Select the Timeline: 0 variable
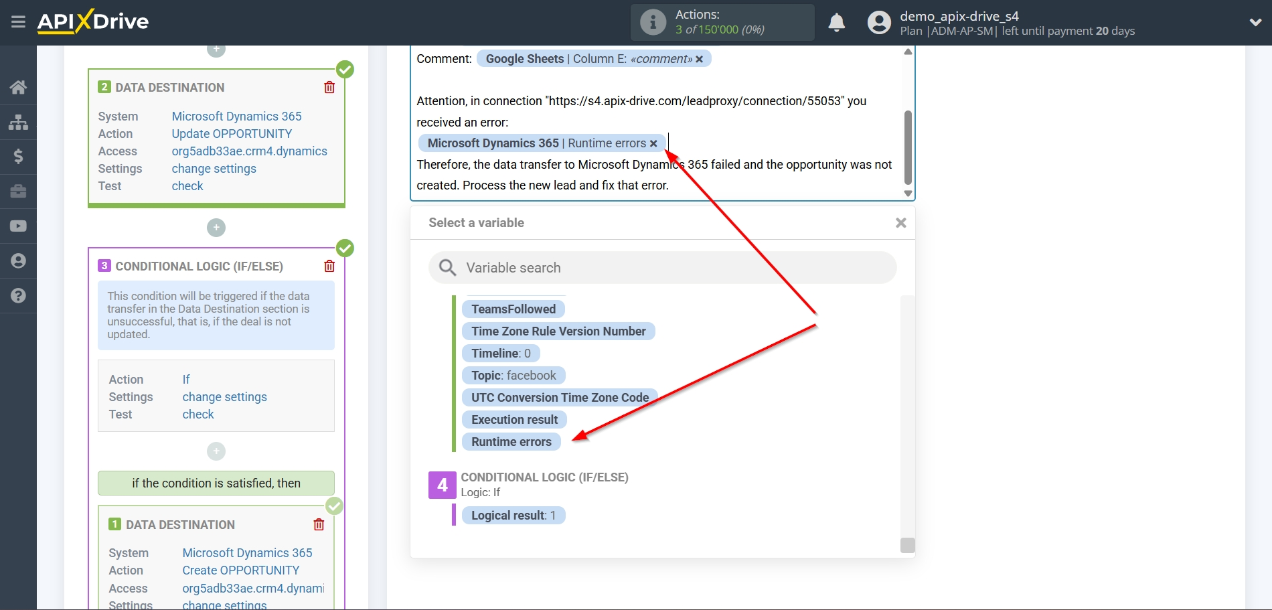Viewport: 1272px width, 610px height. 501,354
